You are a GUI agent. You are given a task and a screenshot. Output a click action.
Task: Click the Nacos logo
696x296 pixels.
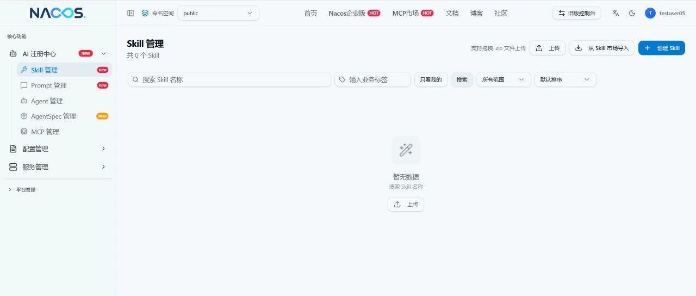pos(58,13)
